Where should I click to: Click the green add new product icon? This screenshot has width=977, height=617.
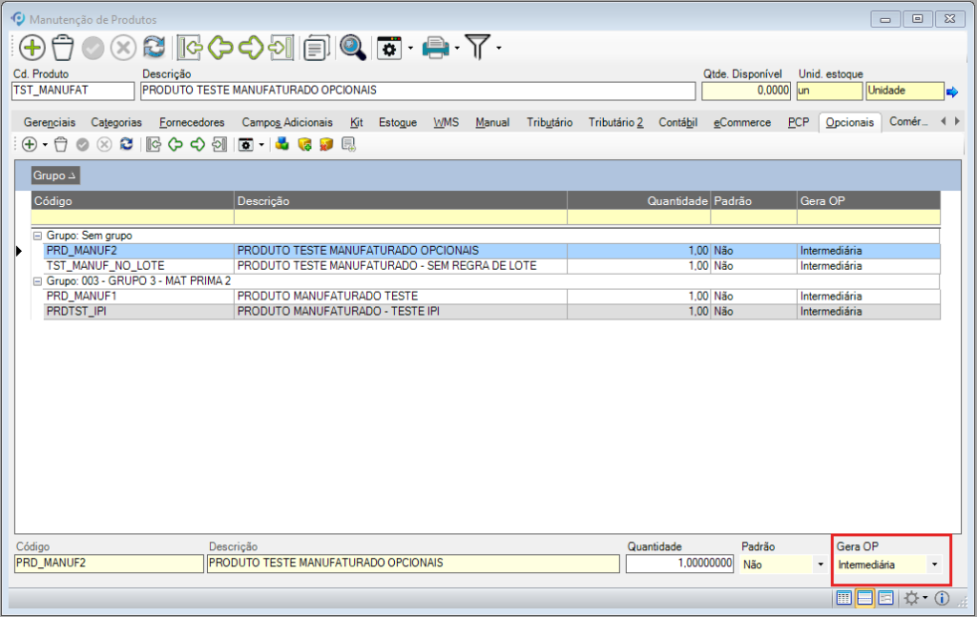click(x=32, y=48)
